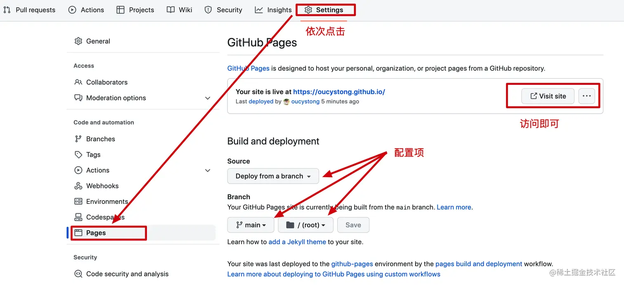This screenshot has width=624, height=285.
Task: Click oucystong's avatar icon
Action: pyautogui.click(x=286, y=102)
